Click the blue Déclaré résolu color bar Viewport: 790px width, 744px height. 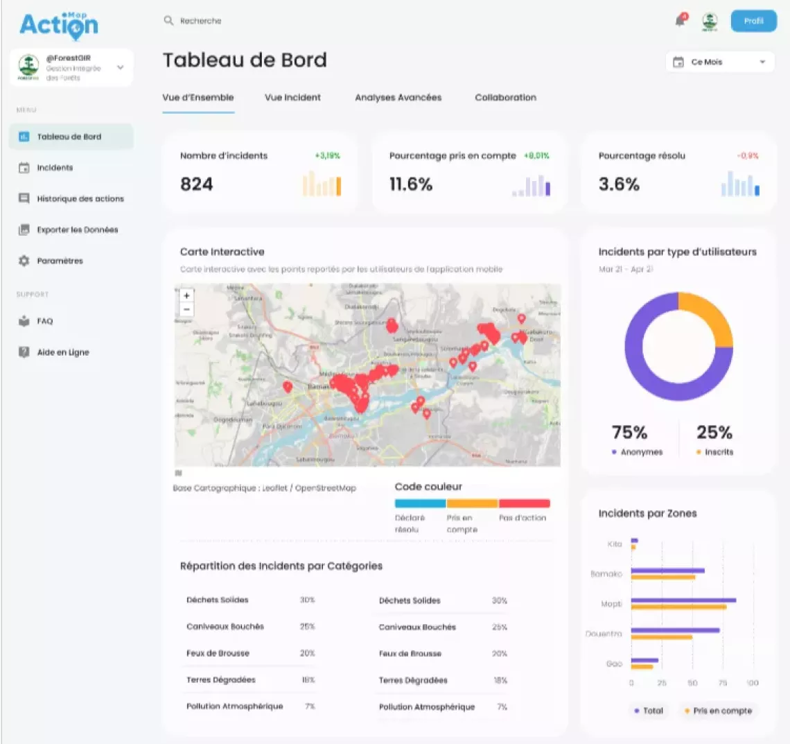point(420,503)
